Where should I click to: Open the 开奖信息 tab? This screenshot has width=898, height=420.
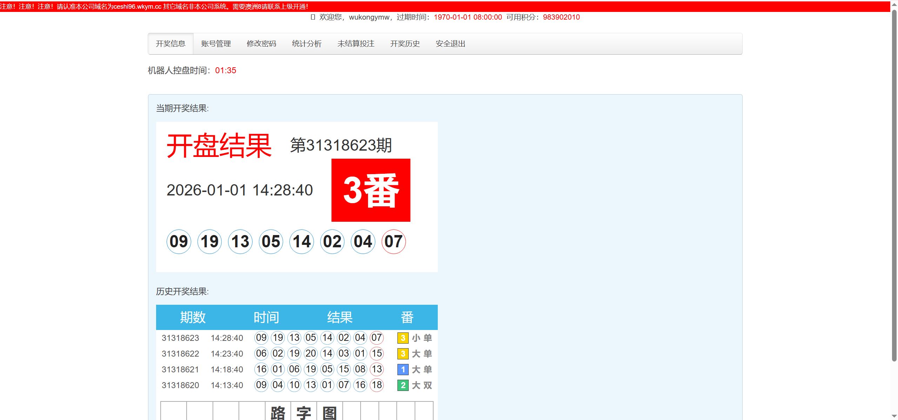[x=170, y=44]
